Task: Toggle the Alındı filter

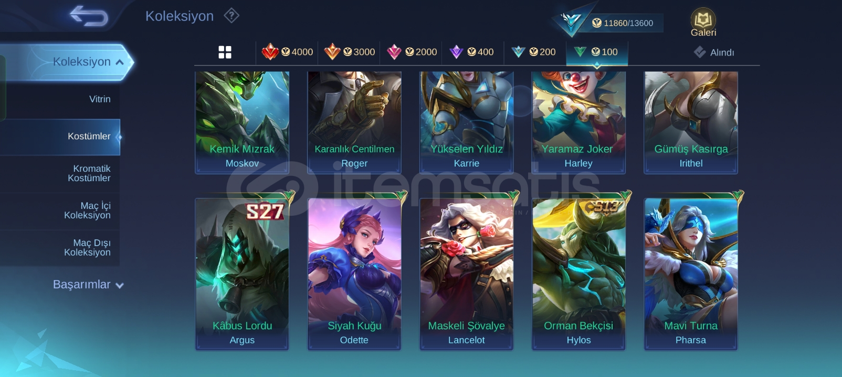Action: point(714,52)
